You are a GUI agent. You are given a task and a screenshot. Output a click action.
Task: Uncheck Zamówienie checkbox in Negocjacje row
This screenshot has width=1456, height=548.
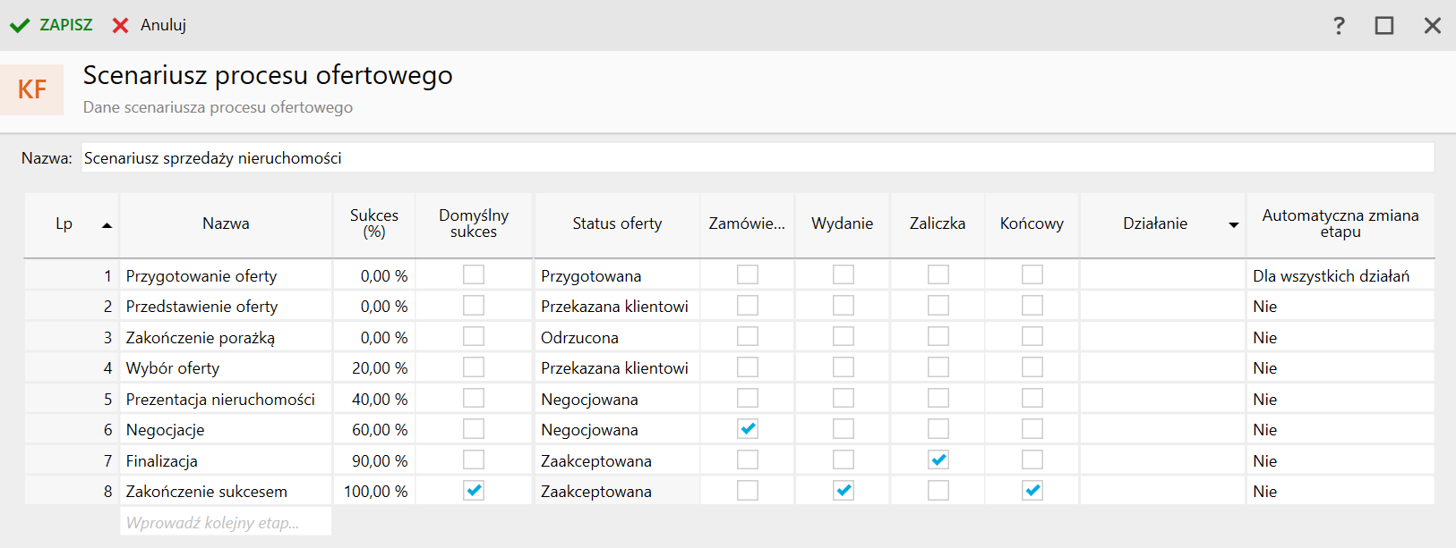(748, 429)
